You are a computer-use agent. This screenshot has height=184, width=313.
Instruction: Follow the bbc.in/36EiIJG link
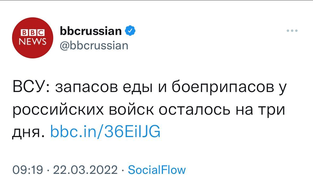105,131
